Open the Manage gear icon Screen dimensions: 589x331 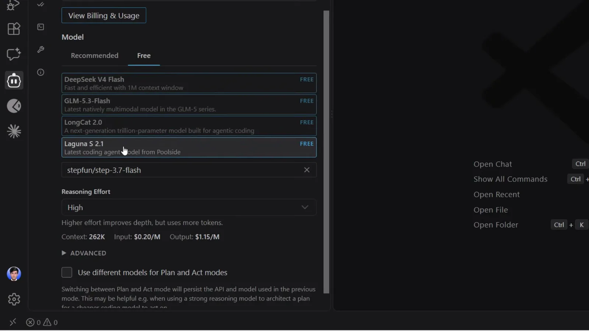14,299
